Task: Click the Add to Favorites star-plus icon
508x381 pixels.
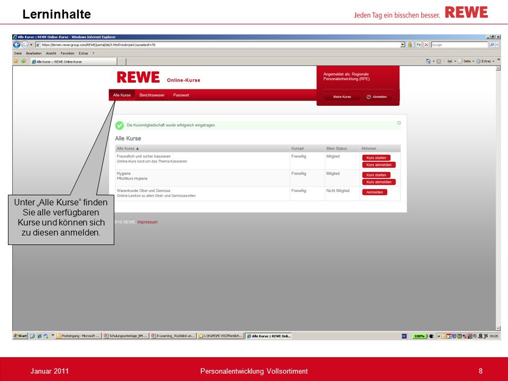Action: coord(24,61)
